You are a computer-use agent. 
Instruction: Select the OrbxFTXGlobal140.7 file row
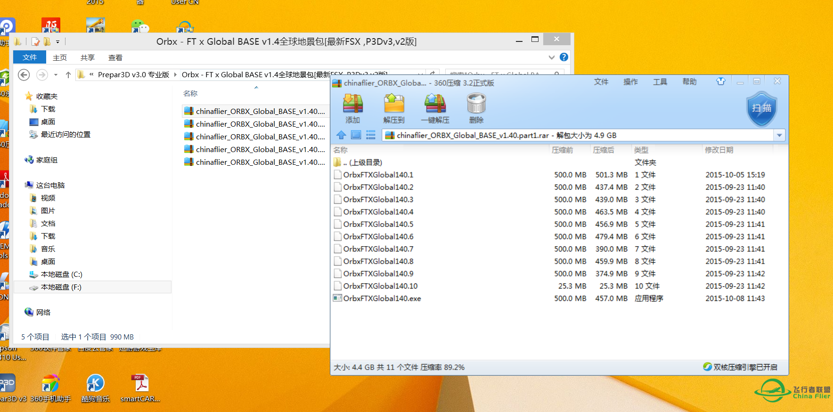tap(559, 249)
